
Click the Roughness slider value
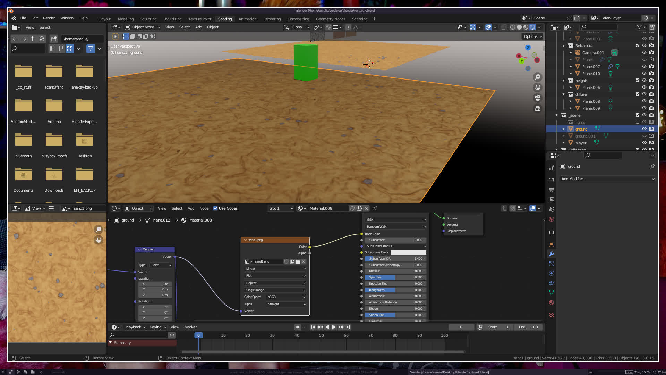click(x=395, y=290)
